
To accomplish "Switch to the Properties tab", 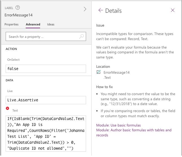I will point(12,24).
